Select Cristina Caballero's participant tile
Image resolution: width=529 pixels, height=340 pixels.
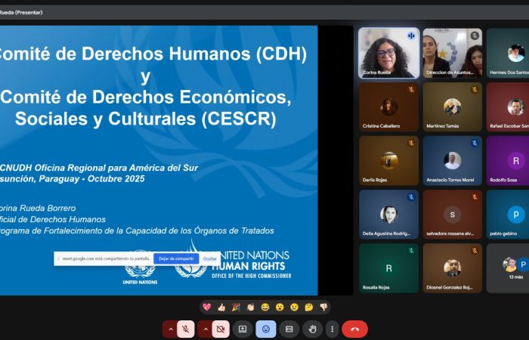[x=388, y=107]
